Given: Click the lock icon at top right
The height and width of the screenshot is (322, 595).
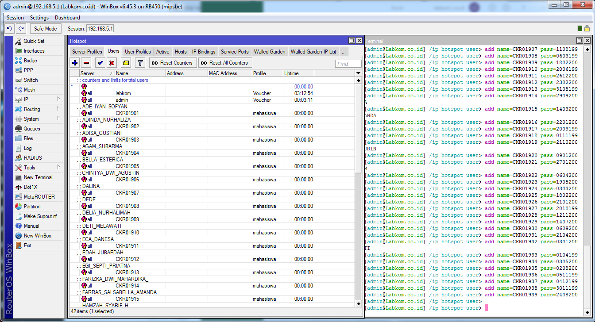Looking at the screenshot, I should 587,28.
